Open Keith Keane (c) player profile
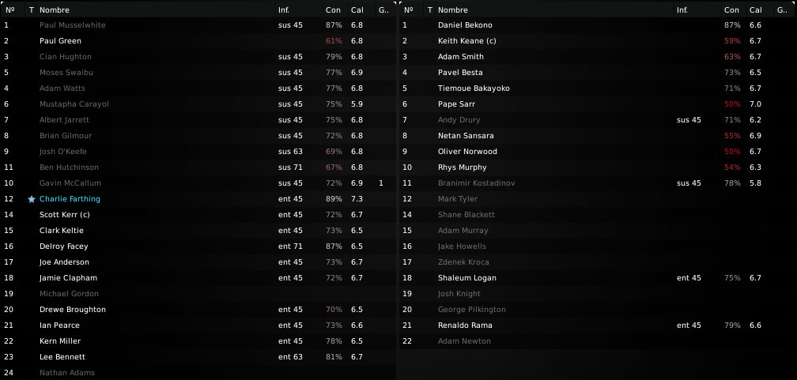 pyautogui.click(x=466, y=40)
